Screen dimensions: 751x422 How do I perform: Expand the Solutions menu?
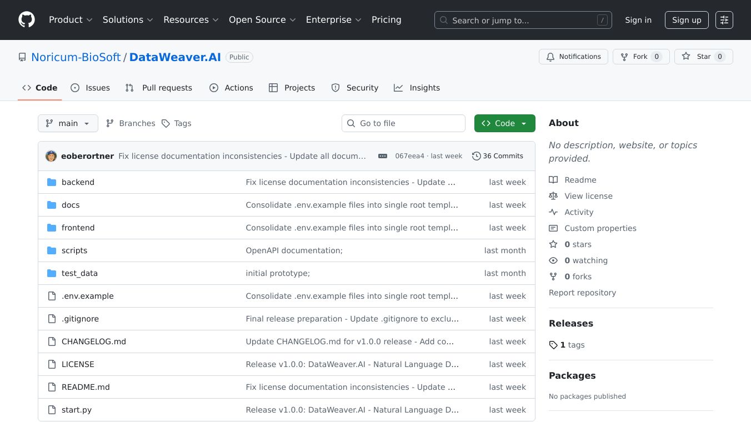point(128,20)
